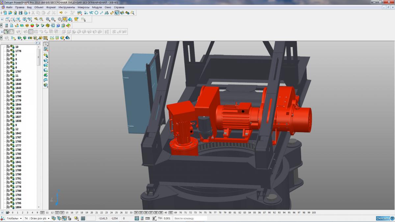Toggle level 39 in the levels bar
The image size is (395, 222).
point(161,213)
